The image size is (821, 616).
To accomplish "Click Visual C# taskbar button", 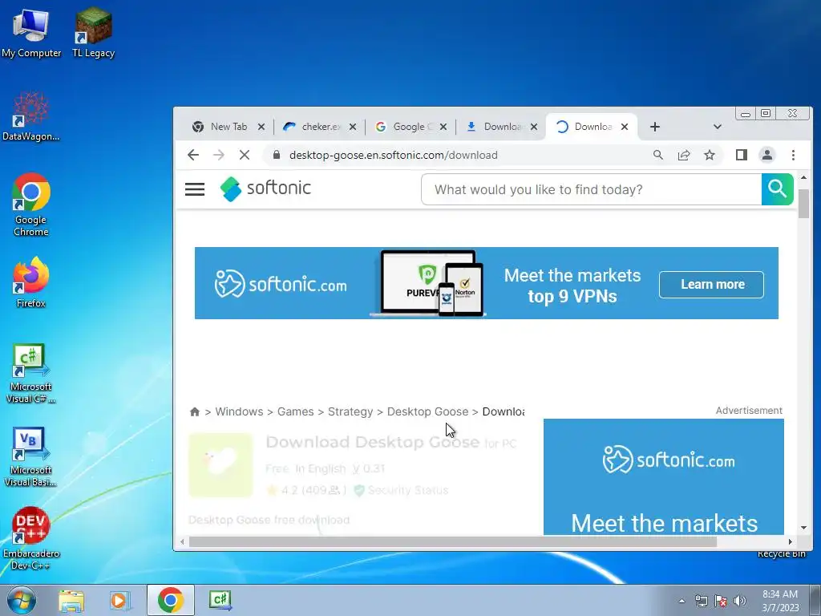I will [220, 600].
